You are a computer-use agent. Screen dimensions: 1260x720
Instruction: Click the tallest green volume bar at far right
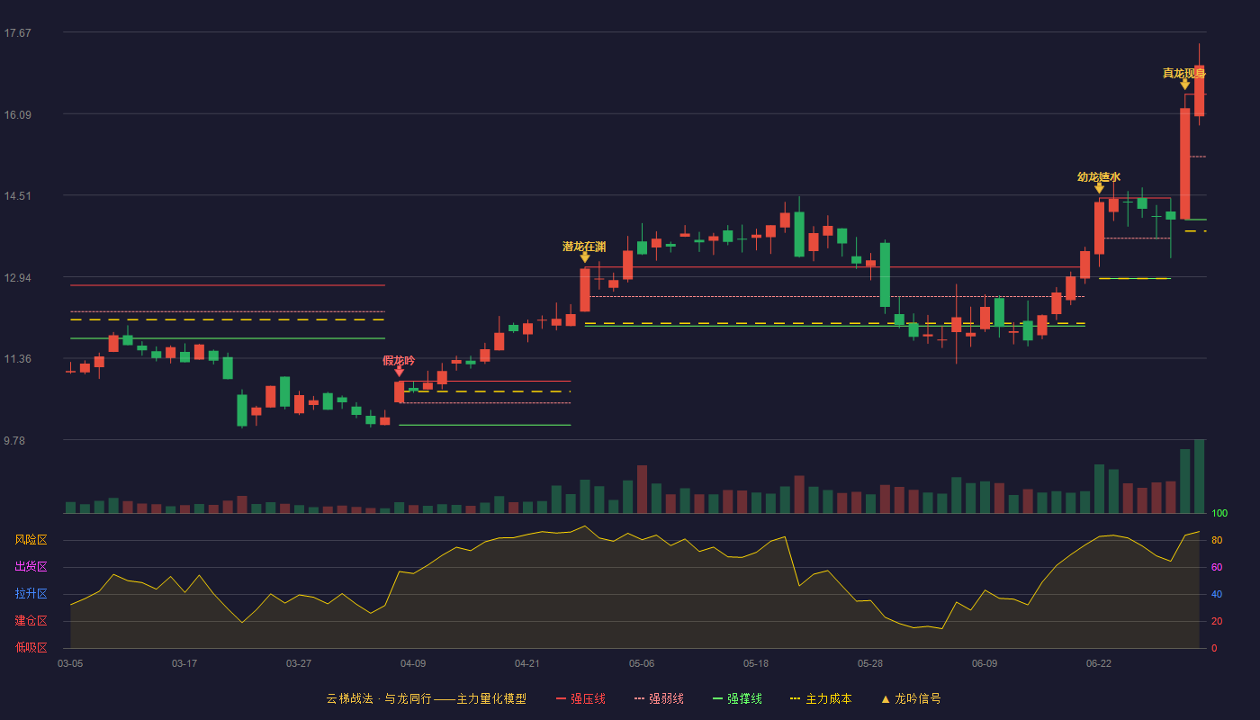1200,476
